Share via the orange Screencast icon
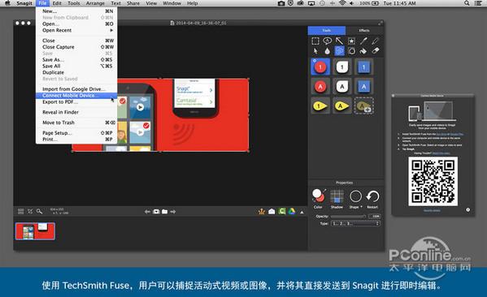Viewport: 487px width, 297px height. click(x=262, y=212)
